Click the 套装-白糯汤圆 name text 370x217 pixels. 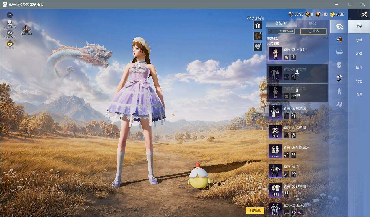point(295,128)
